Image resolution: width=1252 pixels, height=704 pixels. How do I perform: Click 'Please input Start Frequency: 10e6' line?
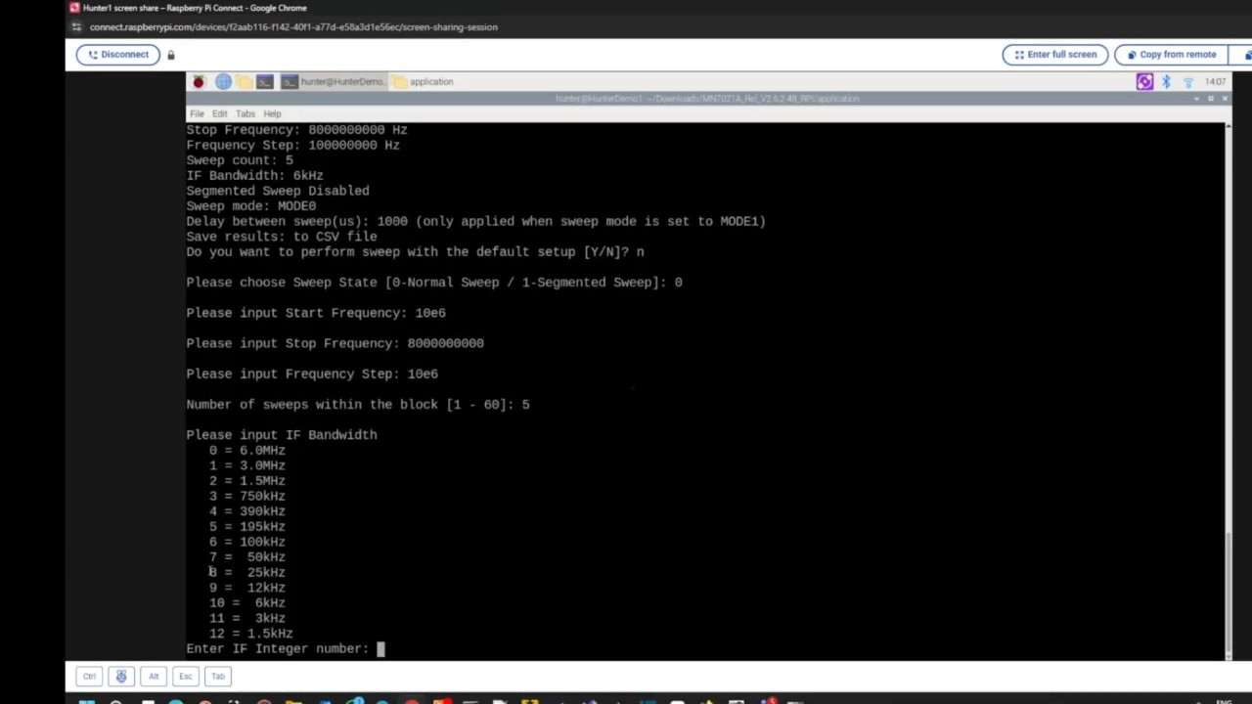click(x=316, y=313)
